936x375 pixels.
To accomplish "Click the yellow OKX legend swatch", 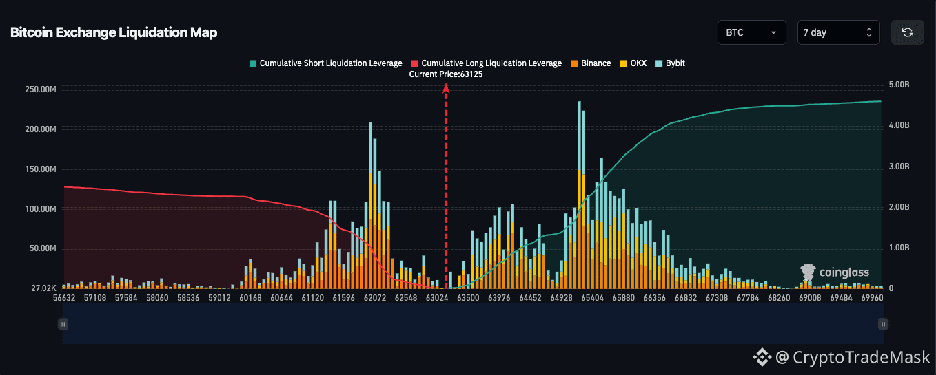I will click(x=624, y=63).
